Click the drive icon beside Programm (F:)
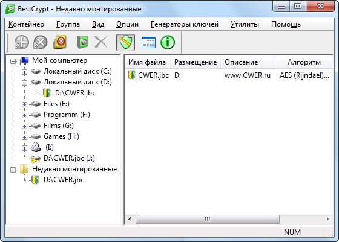This screenshot has width=339, height=242. (36, 115)
